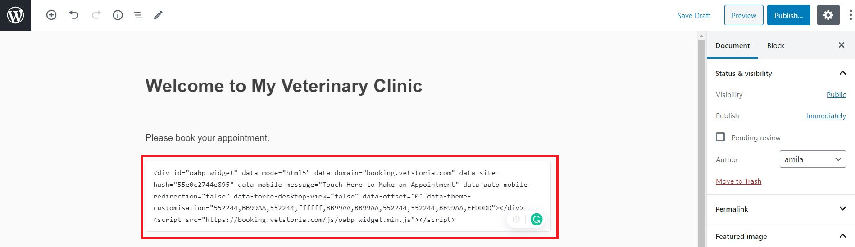Collapse Status & visibility section
The width and height of the screenshot is (855, 247).
click(x=842, y=73)
